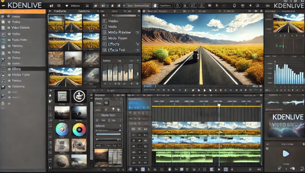
Task: Select the highlighted Effects sidebar radio circle
Action: click(9, 69)
